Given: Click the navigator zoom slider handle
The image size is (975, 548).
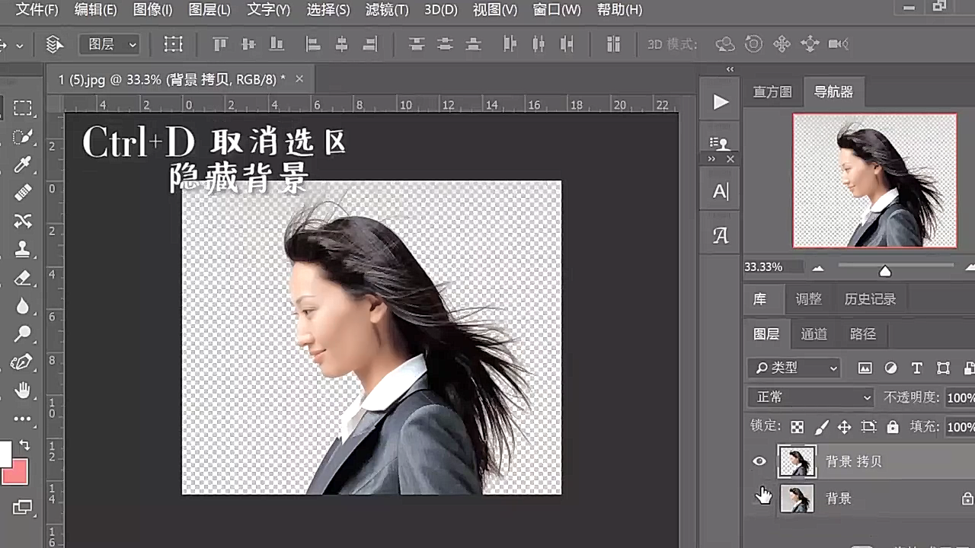Looking at the screenshot, I should coord(885,270).
